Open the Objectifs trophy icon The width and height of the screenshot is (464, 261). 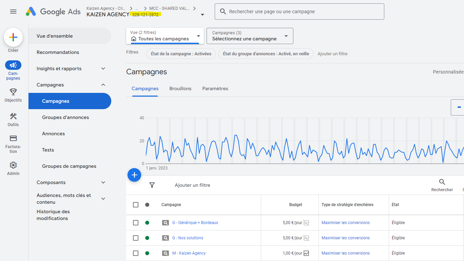(x=13, y=92)
